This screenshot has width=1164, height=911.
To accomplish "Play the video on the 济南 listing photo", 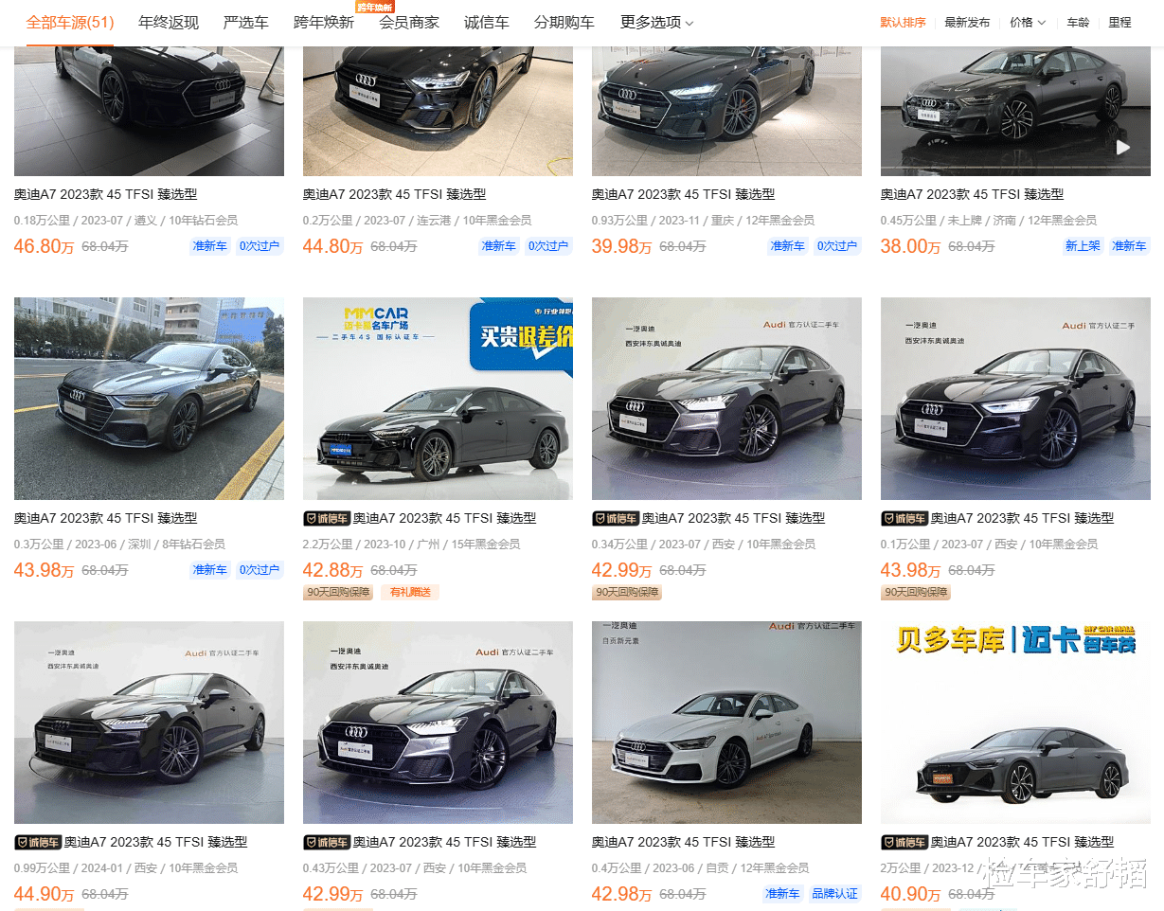I will click(x=1122, y=148).
